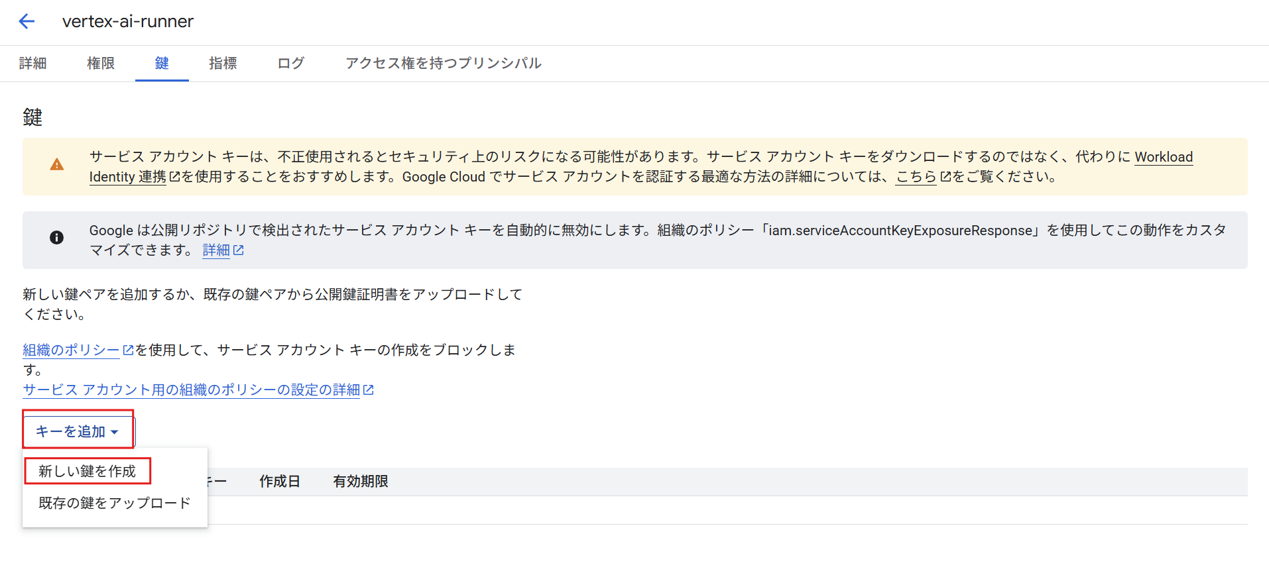Open the Workload Identity 連携 link

(x=1163, y=158)
